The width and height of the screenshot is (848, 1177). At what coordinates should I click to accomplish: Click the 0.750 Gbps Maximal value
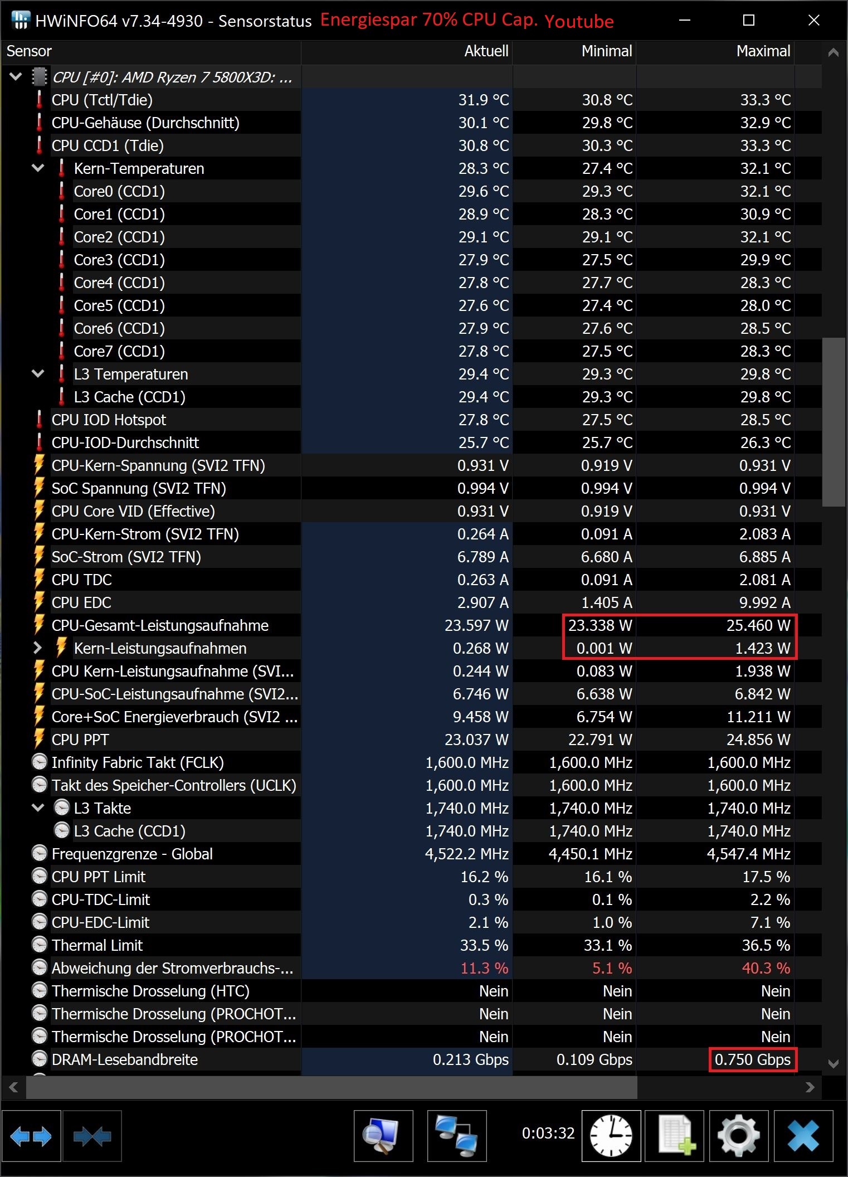coord(753,1059)
